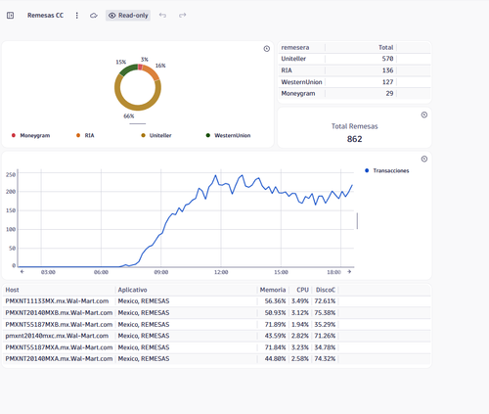
Task: Select the Remesas CC dashboard title
Action: 45,16
